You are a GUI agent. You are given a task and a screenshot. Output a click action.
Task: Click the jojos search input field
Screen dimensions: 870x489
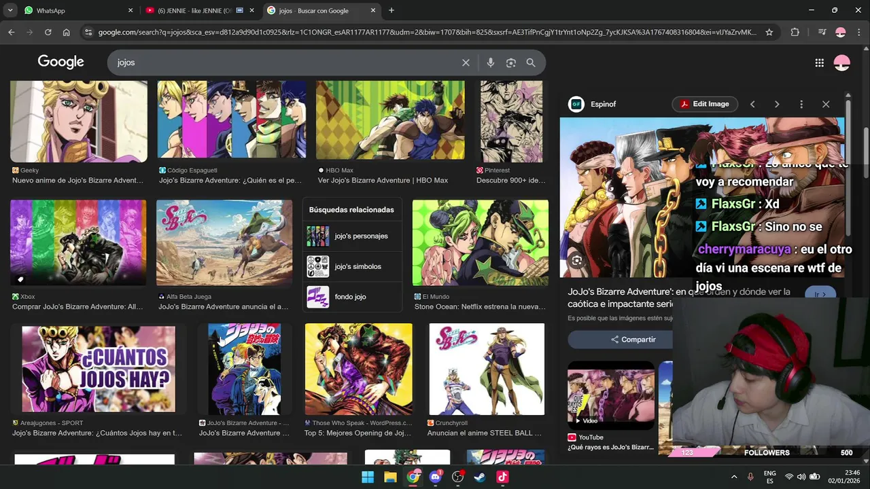point(285,62)
